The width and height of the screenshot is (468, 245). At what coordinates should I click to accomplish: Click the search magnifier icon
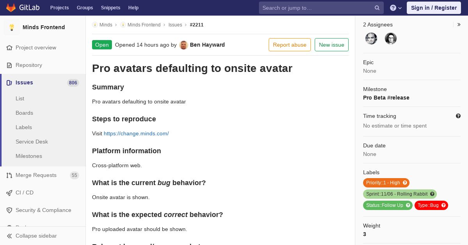pos(377,8)
